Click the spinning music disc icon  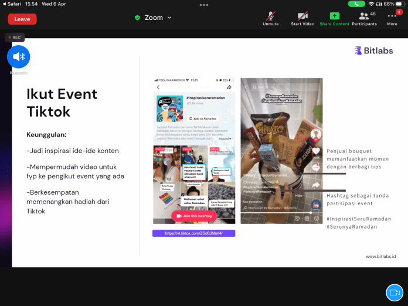[316, 205]
